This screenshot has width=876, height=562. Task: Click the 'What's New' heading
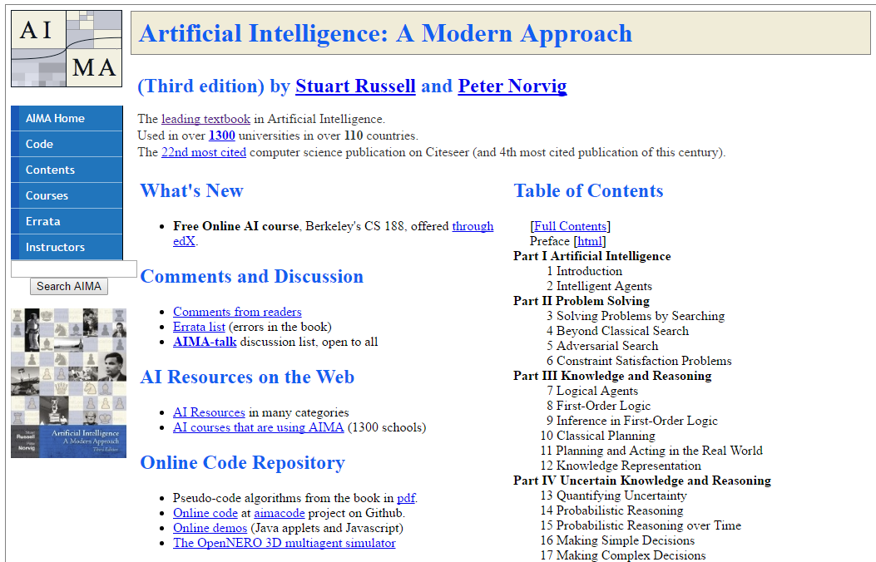tap(191, 191)
